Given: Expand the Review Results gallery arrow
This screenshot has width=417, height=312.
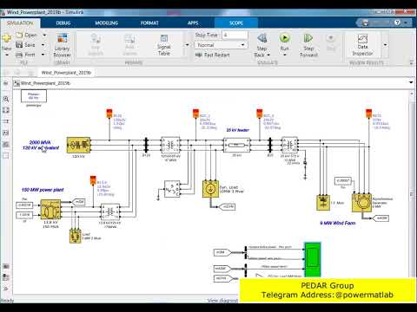Looking at the screenshot, I should (x=385, y=45).
